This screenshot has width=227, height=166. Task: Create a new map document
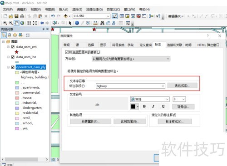click(5, 16)
